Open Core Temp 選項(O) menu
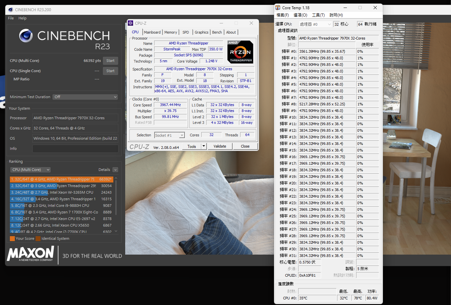451x305 pixels. point(300,15)
